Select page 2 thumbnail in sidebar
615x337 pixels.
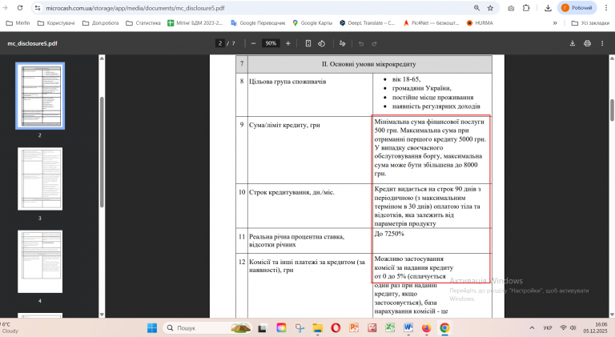pyautogui.click(x=40, y=95)
